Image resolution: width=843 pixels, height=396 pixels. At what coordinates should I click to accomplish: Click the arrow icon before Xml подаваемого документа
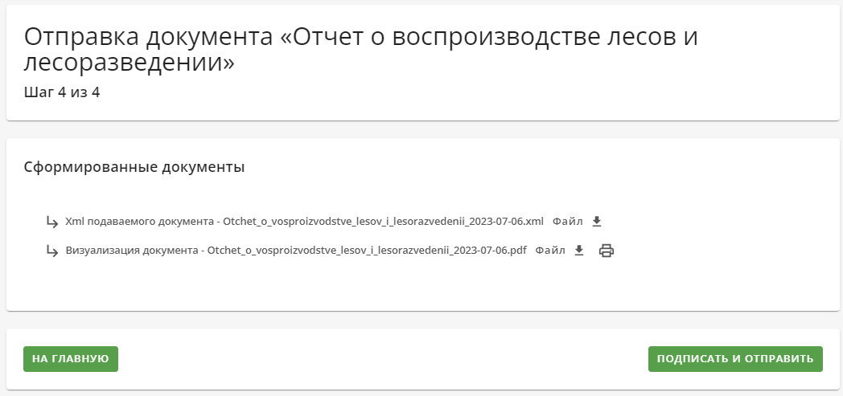pyautogui.click(x=52, y=222)
